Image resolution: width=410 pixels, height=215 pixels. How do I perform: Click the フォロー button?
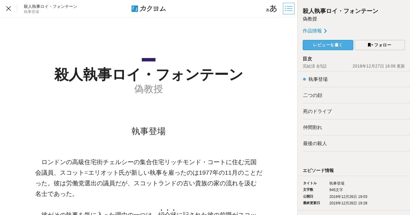(x=380, y=45)
